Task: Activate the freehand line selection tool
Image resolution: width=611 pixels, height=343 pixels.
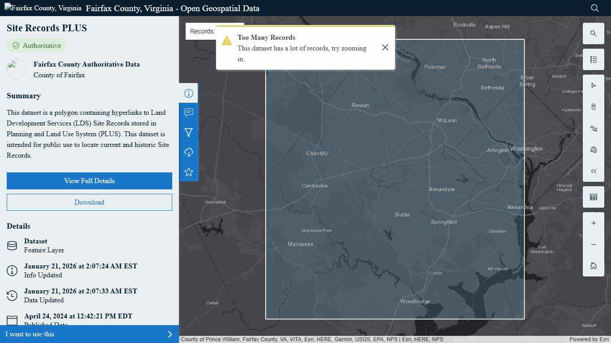Action: [594, 128]
